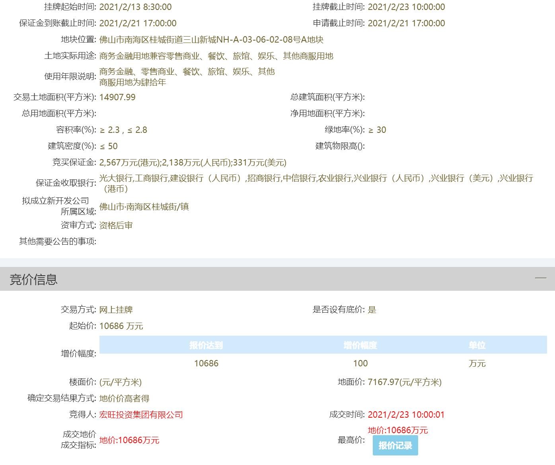The width and height of the screenshot is (555, 465).
Task: Click the 最高价 red price text above 报价记录
Action: pyautogui.click(x=398, y=430)
